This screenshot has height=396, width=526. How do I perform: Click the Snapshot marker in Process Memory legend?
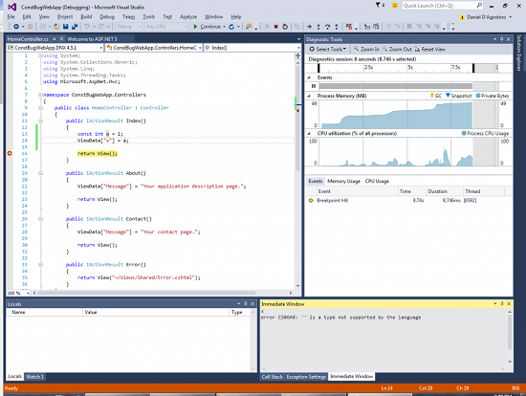click(x=448, y=96)
